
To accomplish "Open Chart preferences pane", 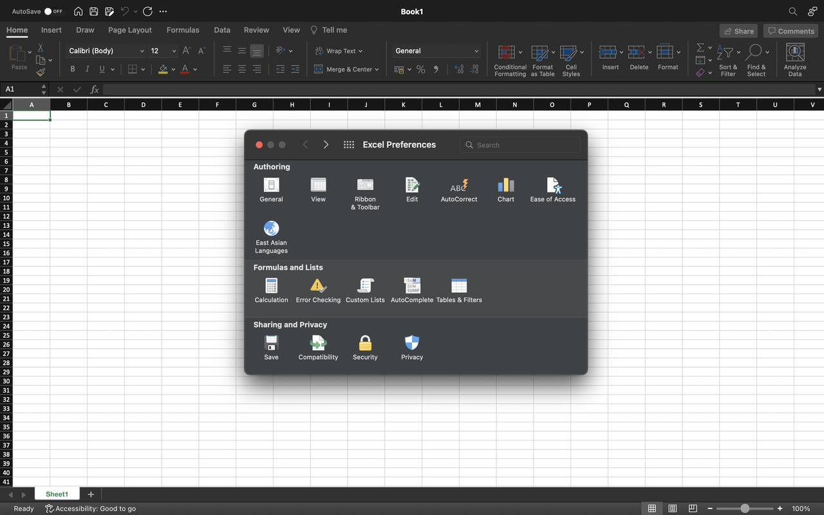I will (506, 190).
